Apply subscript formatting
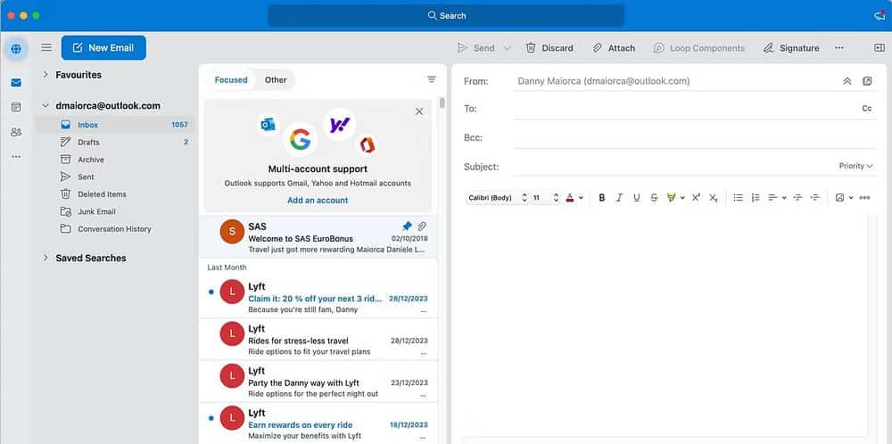Viewport: 892px width, 444px height. (714, 198)
